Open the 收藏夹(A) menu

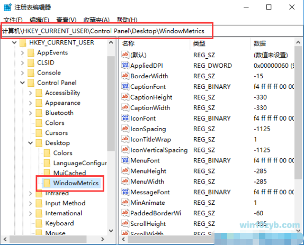tap(96, 20)
